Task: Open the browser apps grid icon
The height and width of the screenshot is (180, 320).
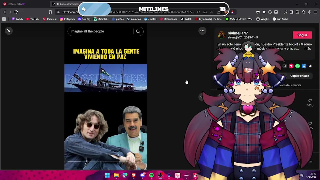Action: (4, 19)
